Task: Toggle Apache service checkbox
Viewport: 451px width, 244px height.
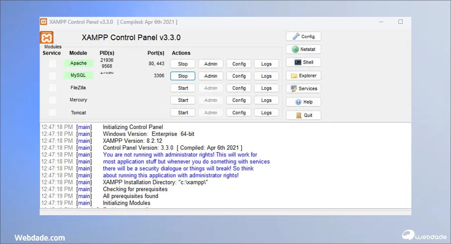Action: [x=53, y=63]
